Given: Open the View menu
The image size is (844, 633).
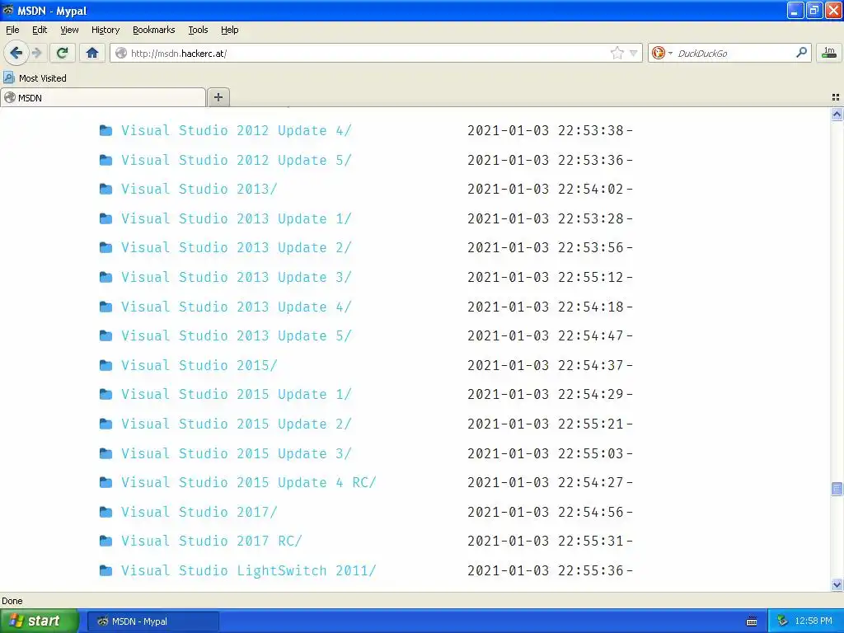Looking at the screenshot, I should point(69,30).
